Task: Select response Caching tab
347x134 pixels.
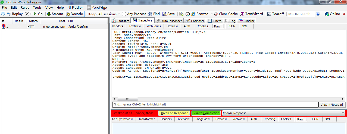Action: [270, 119]
